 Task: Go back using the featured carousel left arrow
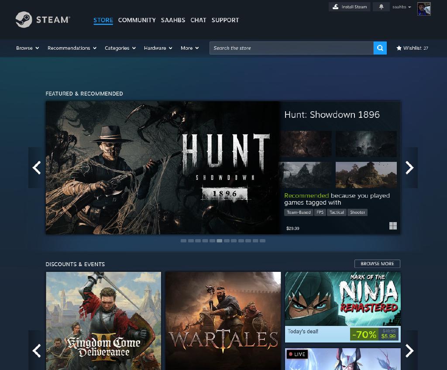(37, 167)
